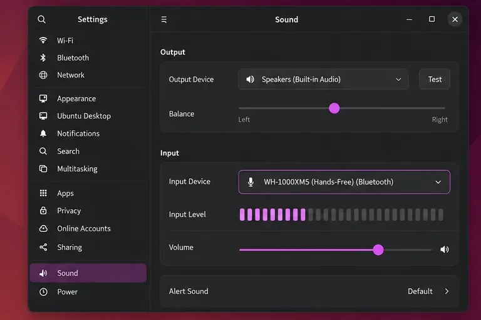
Task: Switch to the Appearance panel
Action: (88, 99)
